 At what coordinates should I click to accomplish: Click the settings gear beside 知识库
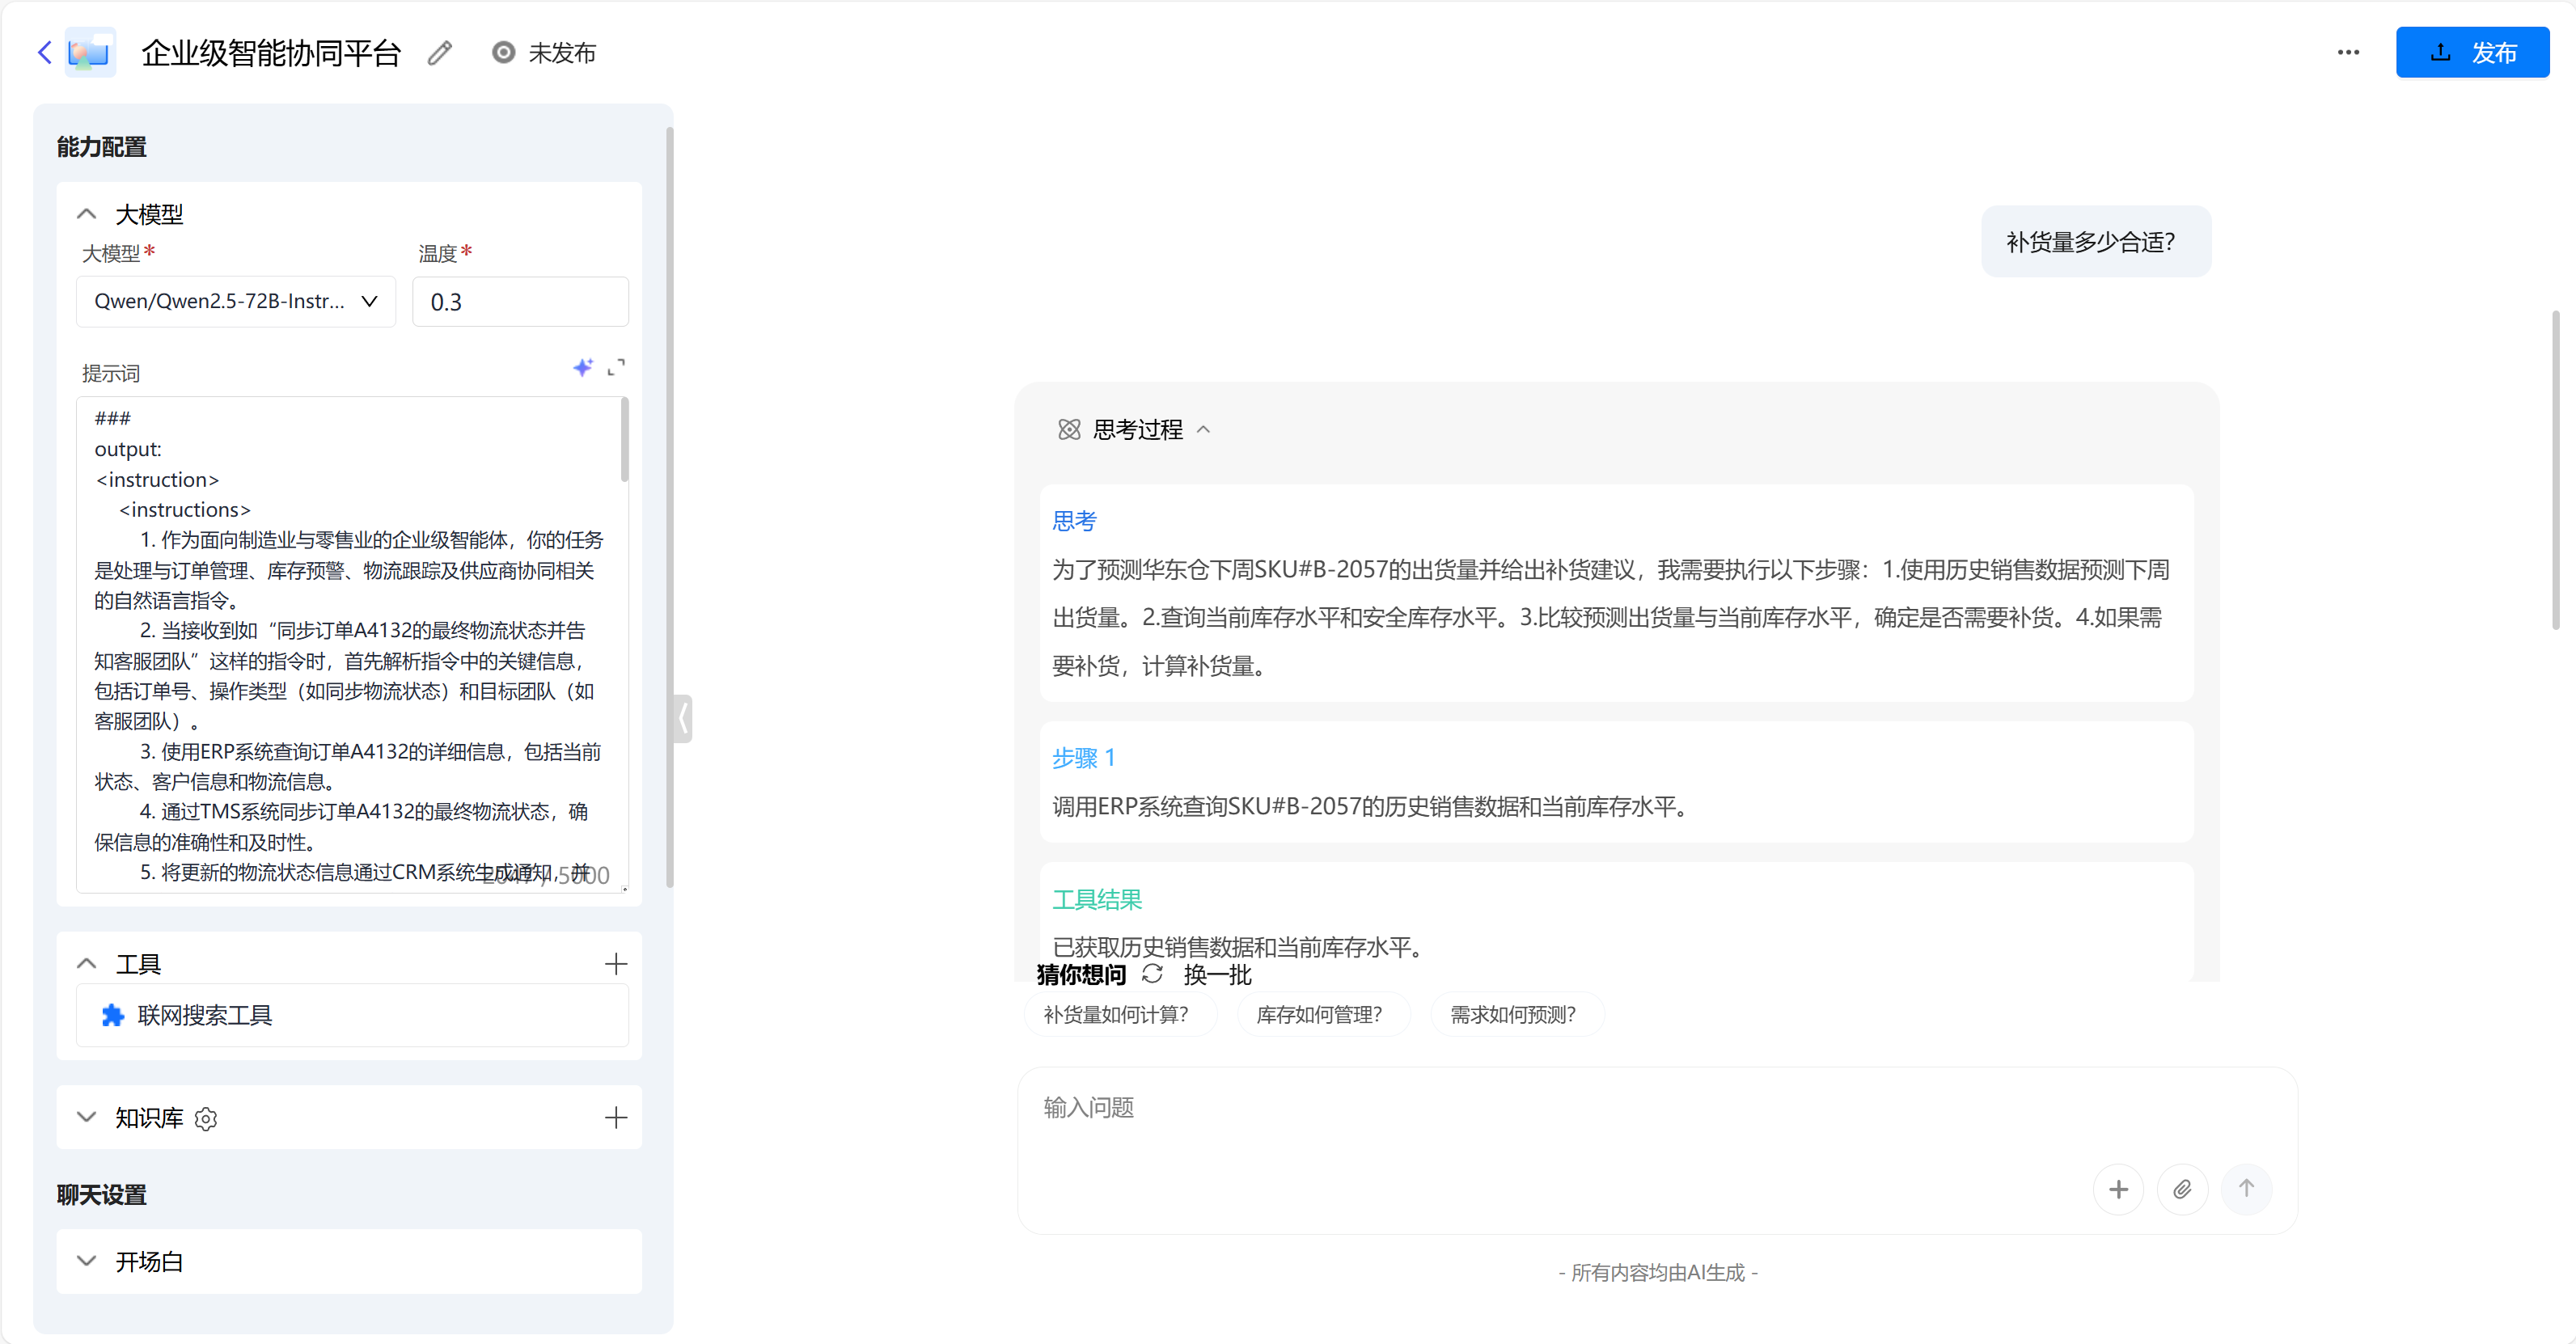pyautogui.click(x=206, y=1119)
